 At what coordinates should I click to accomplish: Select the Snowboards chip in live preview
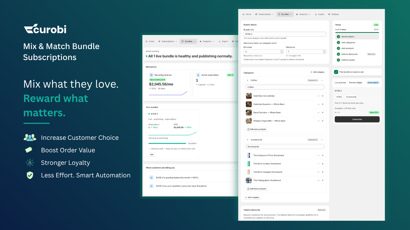point(351,97)
